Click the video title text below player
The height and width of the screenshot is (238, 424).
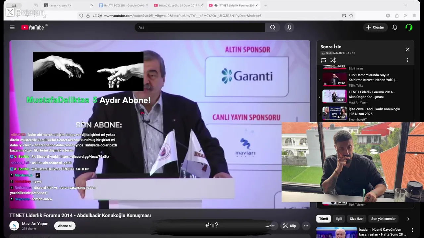(80, 216)
